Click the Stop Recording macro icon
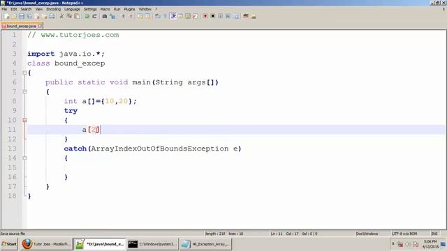 point(212,16)
